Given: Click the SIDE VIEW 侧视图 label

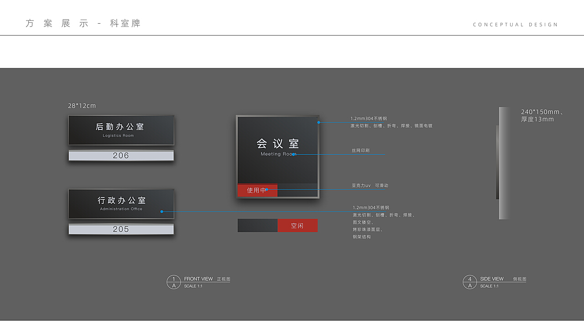Looking at the screenshot, I should click(503, 279).
